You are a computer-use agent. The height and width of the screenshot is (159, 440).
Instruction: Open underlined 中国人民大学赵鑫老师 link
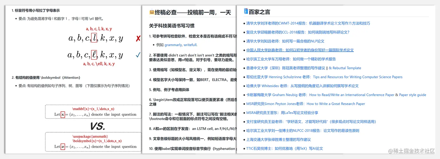[x=300, y=50]
